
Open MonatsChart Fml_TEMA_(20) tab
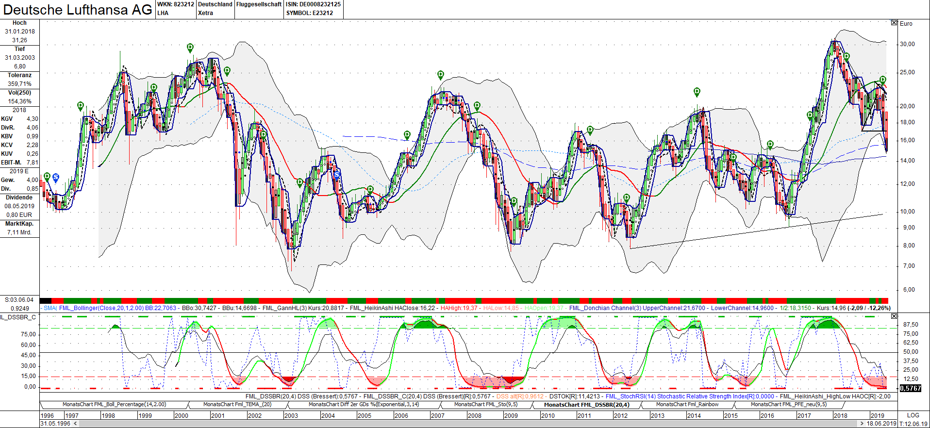pyautogui.click(x=237, y=404)
